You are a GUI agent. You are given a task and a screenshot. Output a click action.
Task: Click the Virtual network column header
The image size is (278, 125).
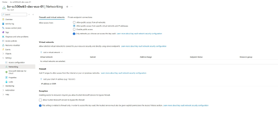pos(46,57)
